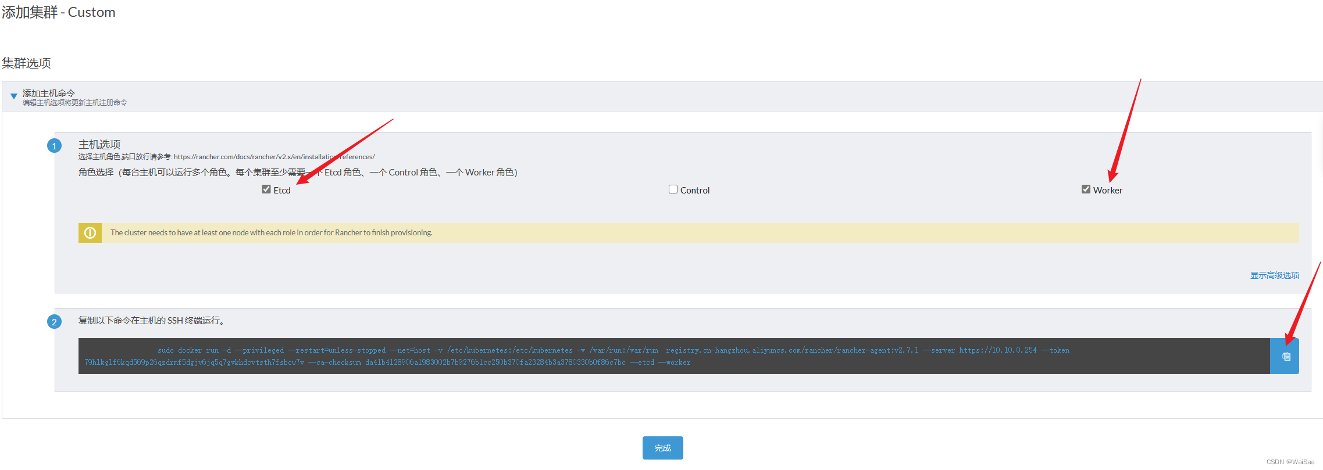The width and height of the screenshot is (1323, 470).
Task: Enable the Control role checkbox
Action: click(673, 189)
